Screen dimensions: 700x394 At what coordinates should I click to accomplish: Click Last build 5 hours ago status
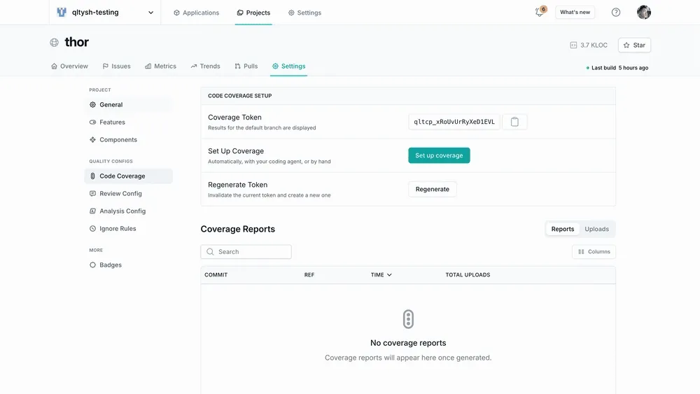coord(617,68)
